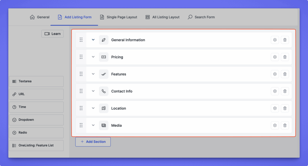Select the Radio field in the sidebar

36,133
